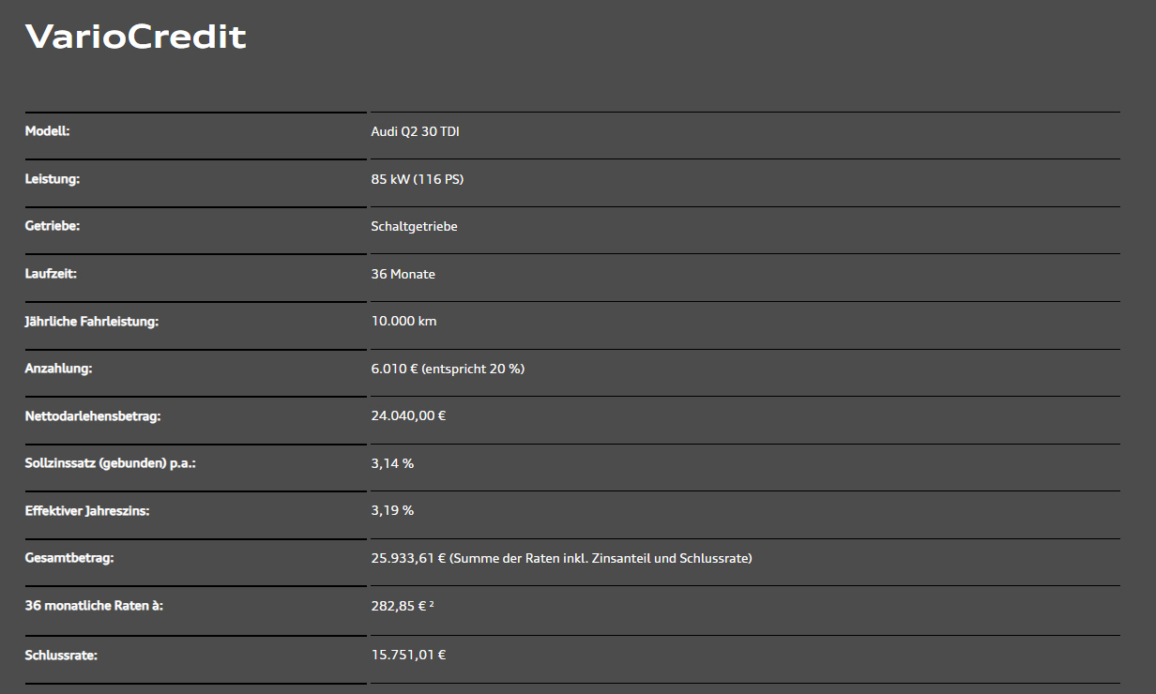Screen dimensions: 1156x694
Task: Select the Modell label
Action: pyautogui.click(x=47, y=131)
